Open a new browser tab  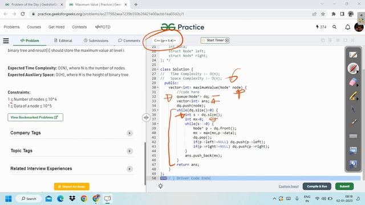click(x=136, y=5)
